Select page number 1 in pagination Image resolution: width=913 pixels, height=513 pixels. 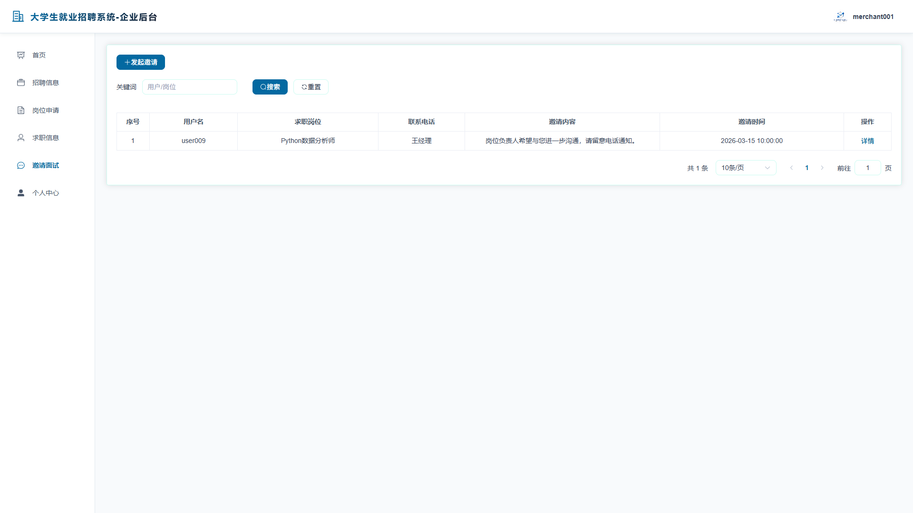click(806, 168)
